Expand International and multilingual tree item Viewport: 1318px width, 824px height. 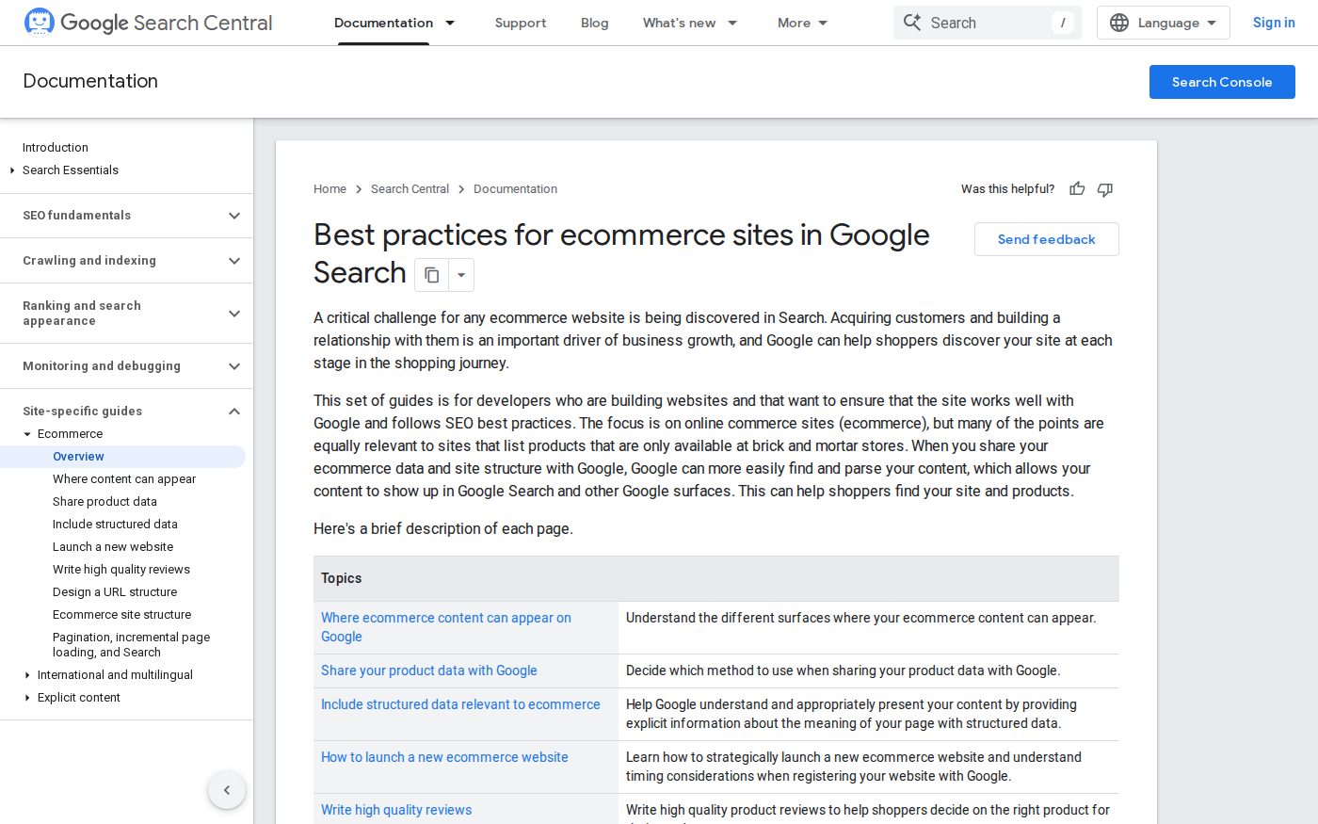(x=27, y=675)
